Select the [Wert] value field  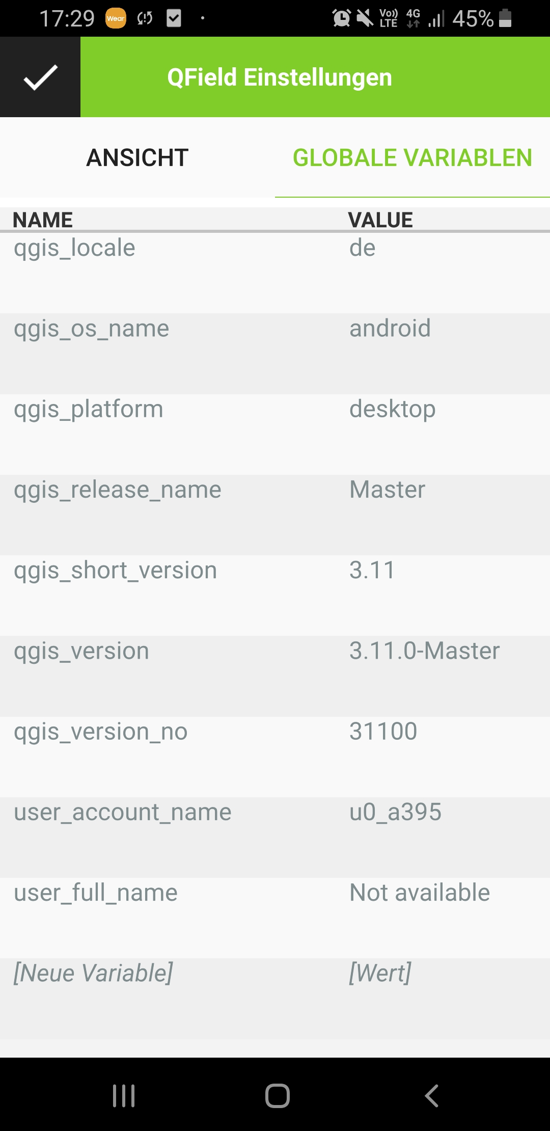click(x=379, y=972)
